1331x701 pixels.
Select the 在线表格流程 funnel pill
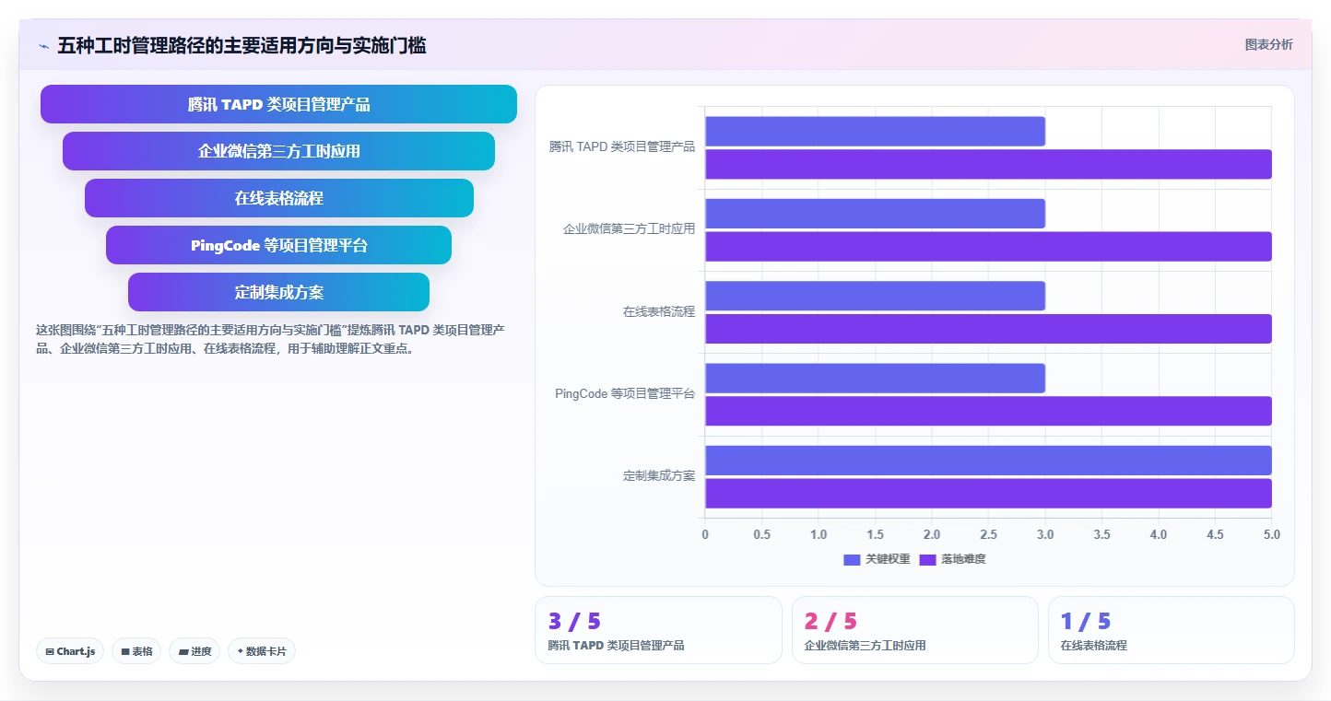[278, 198]
